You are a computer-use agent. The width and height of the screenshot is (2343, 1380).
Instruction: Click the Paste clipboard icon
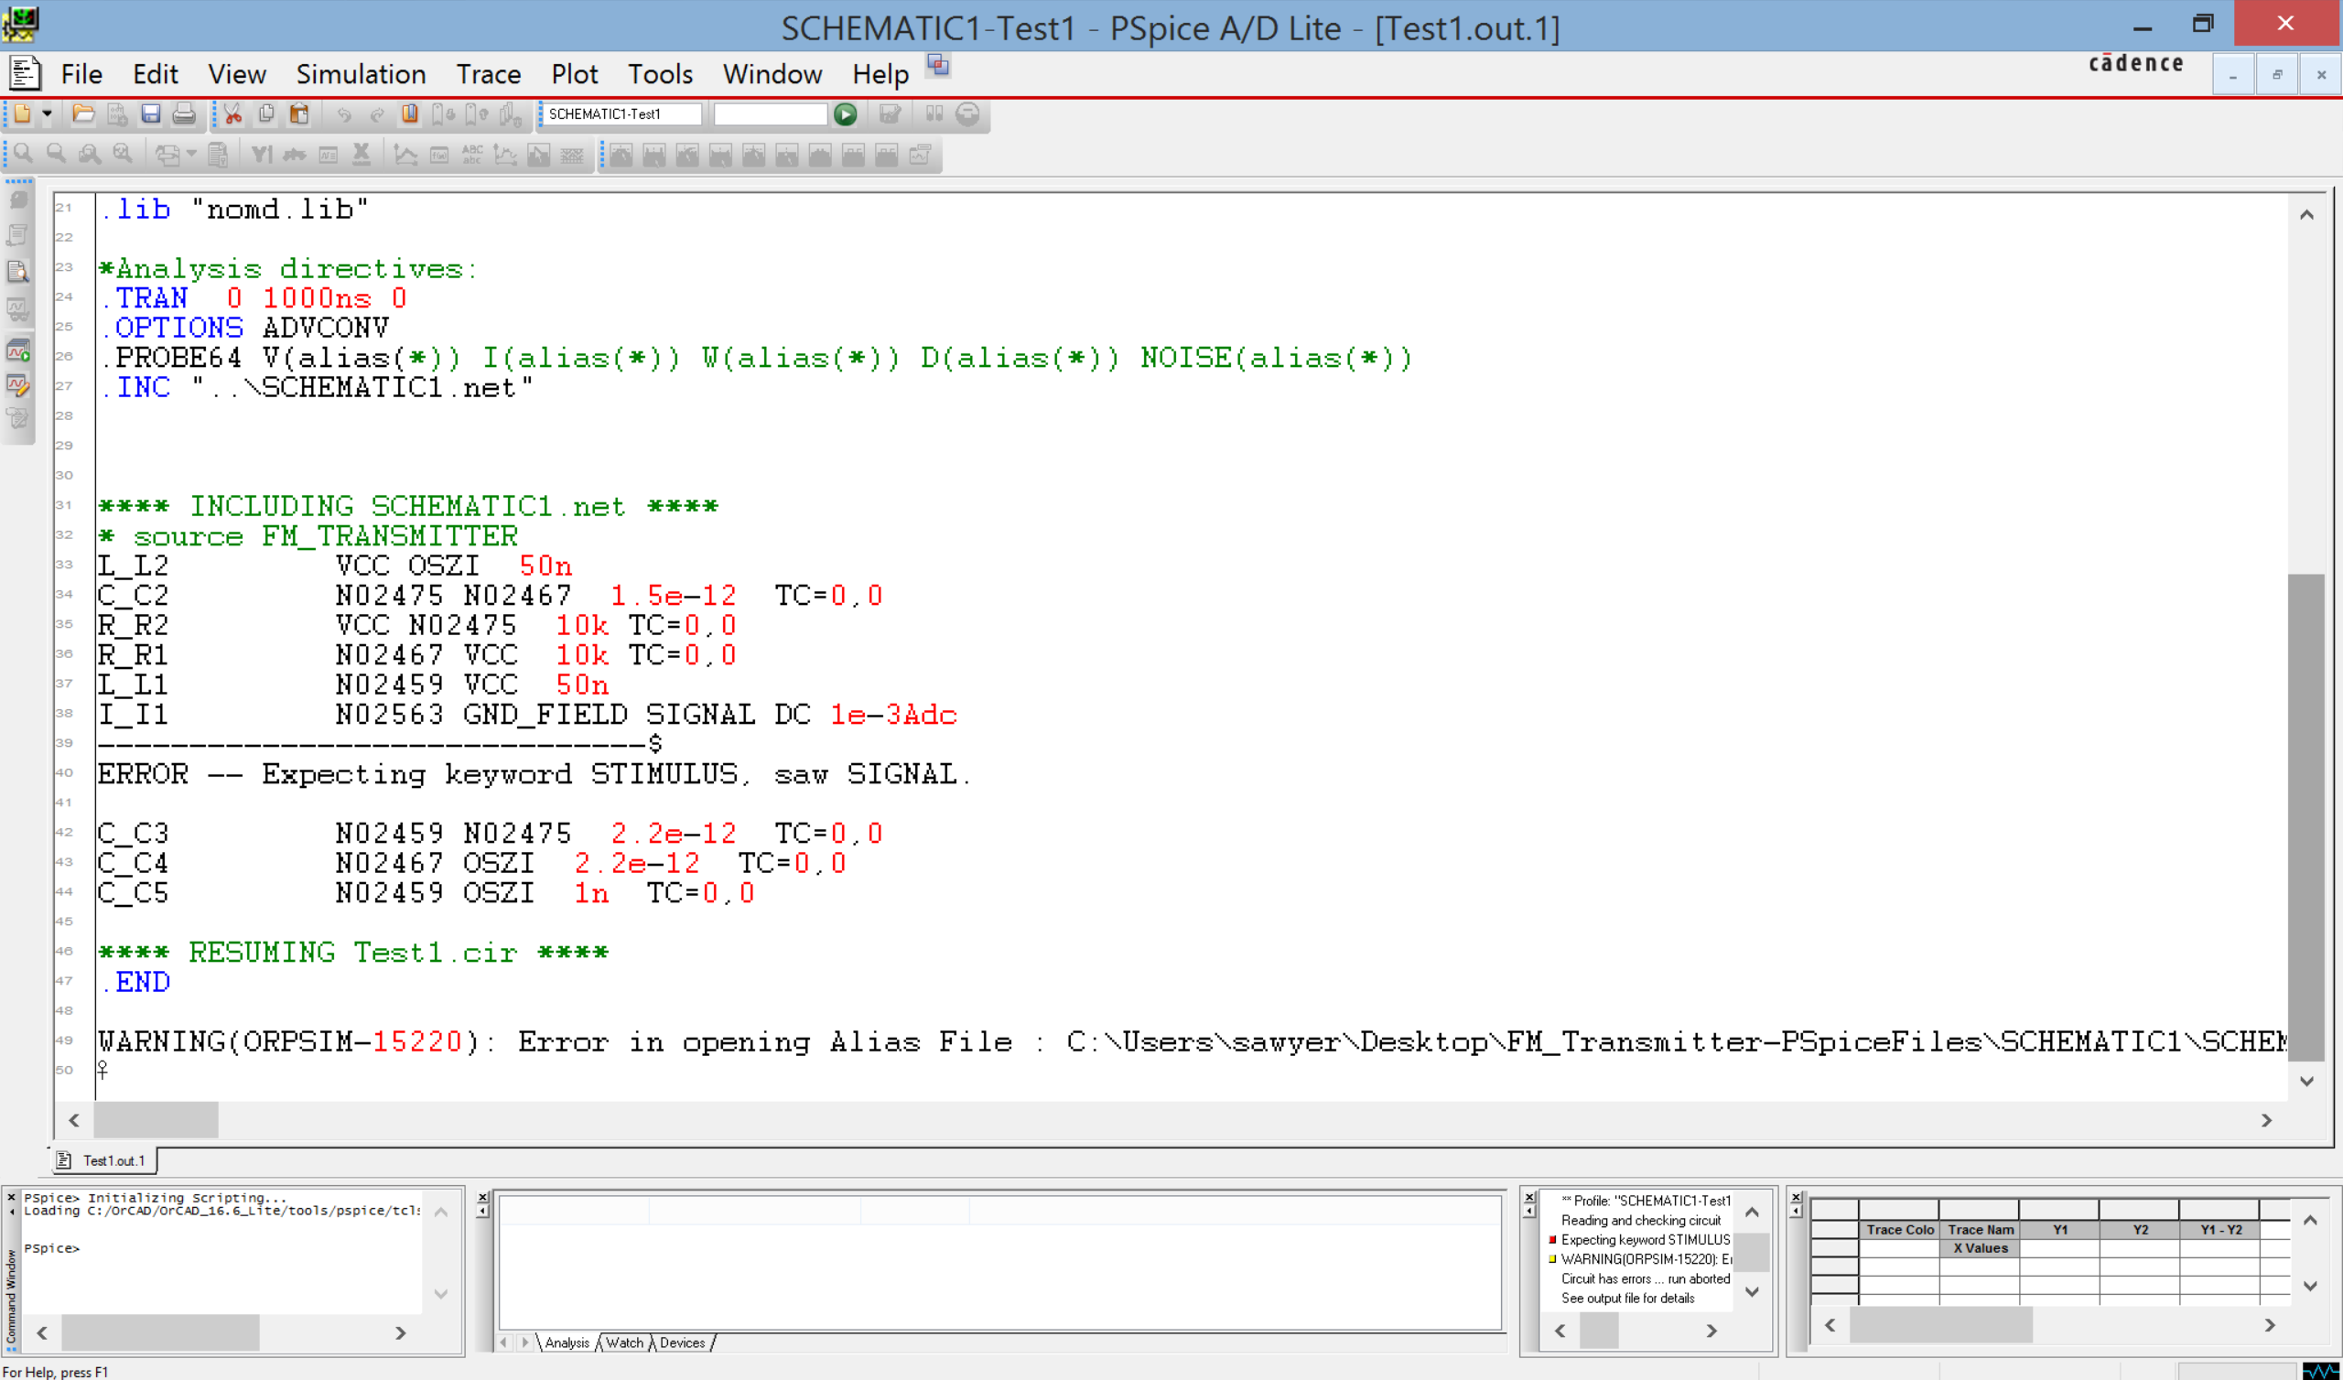298,114
